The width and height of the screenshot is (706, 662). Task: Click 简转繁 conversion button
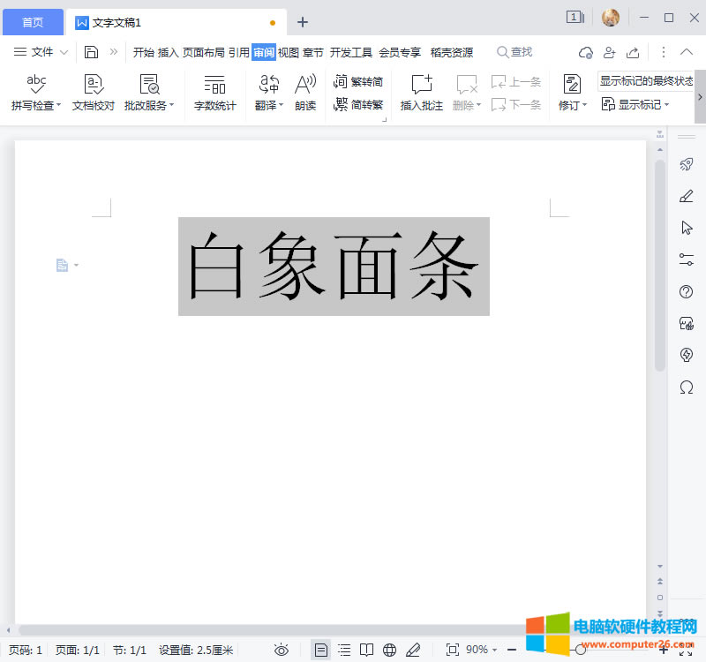point(358,105)
